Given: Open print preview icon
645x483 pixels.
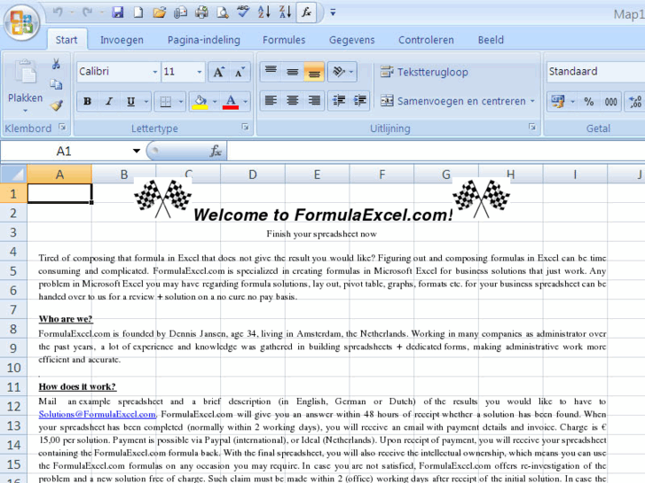Looking at the screenshot, I should [223, 12].
